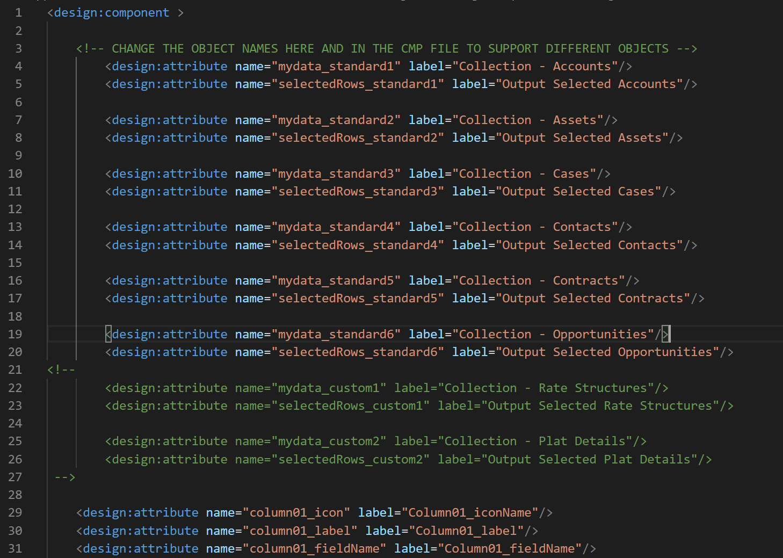Click the label "Output Selected Cases"
783x558 pixels.
[x=578, y=192]
